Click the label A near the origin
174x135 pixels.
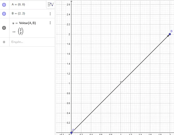73,130
